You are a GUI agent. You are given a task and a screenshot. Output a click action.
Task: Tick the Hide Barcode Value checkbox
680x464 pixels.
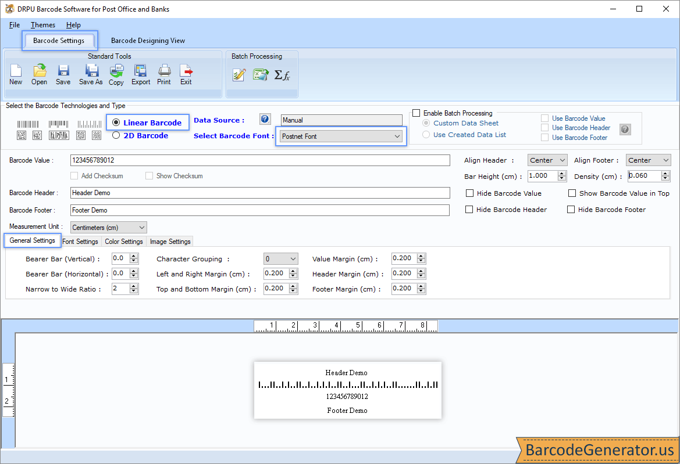click(x=469, y=193)
